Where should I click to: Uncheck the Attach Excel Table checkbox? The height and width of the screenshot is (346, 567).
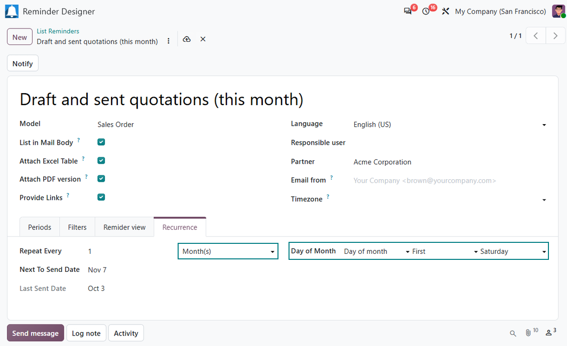click(101, 161)
